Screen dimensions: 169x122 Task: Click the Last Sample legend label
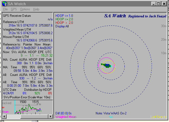pyautogui.click(x=158, y=117)
